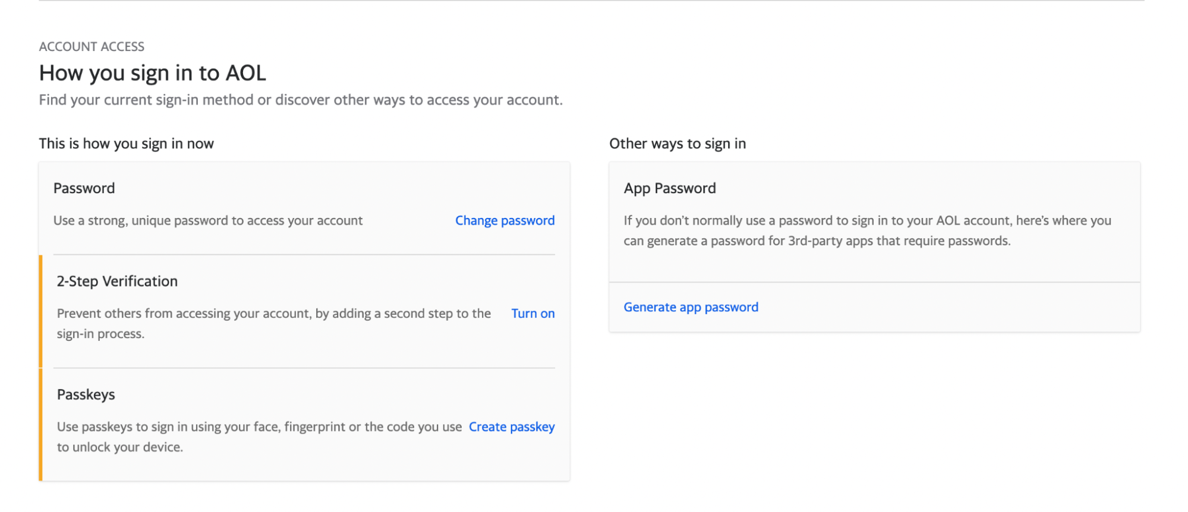Select the Password section card
This screenshot has height=512, width=1188.
tap(304, 205)
